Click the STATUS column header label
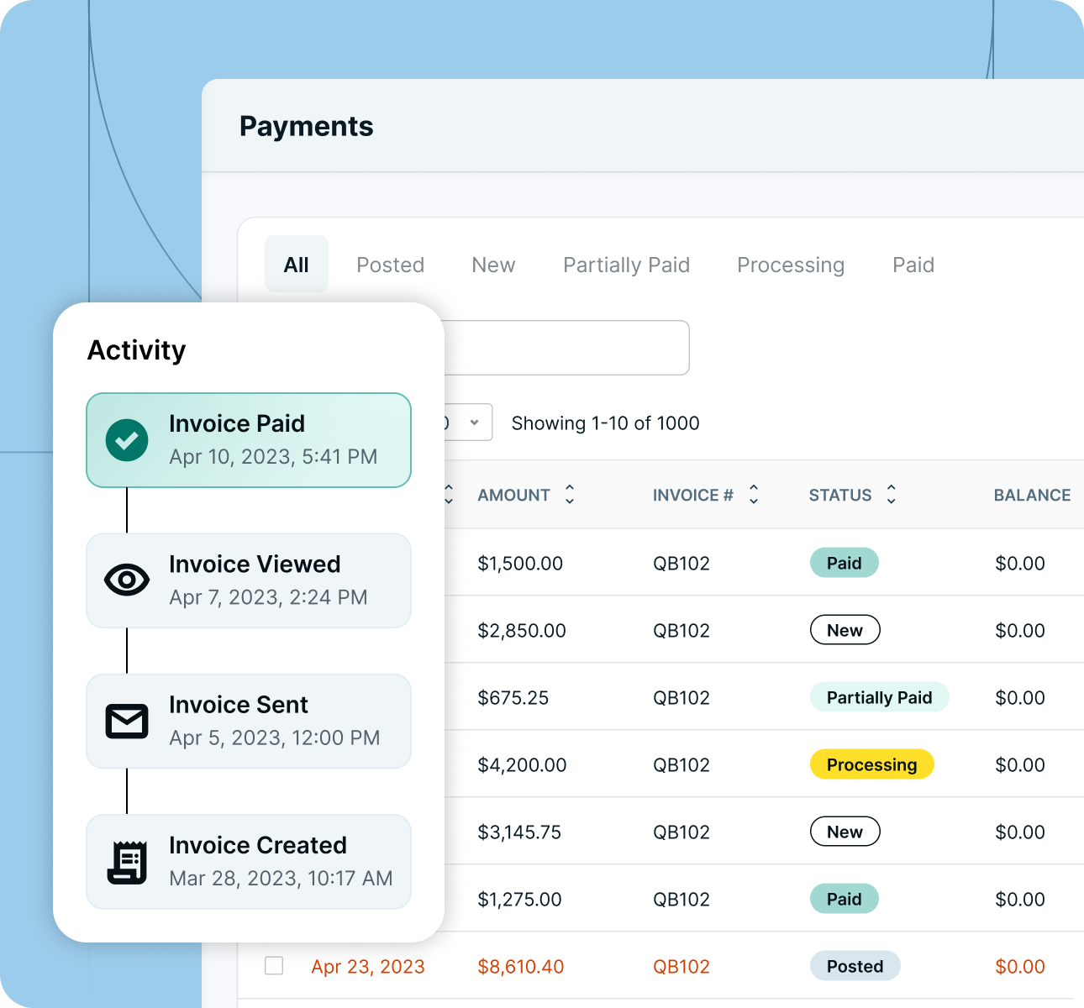This screenshot has height=1008, width=1084. coord(840,496)
